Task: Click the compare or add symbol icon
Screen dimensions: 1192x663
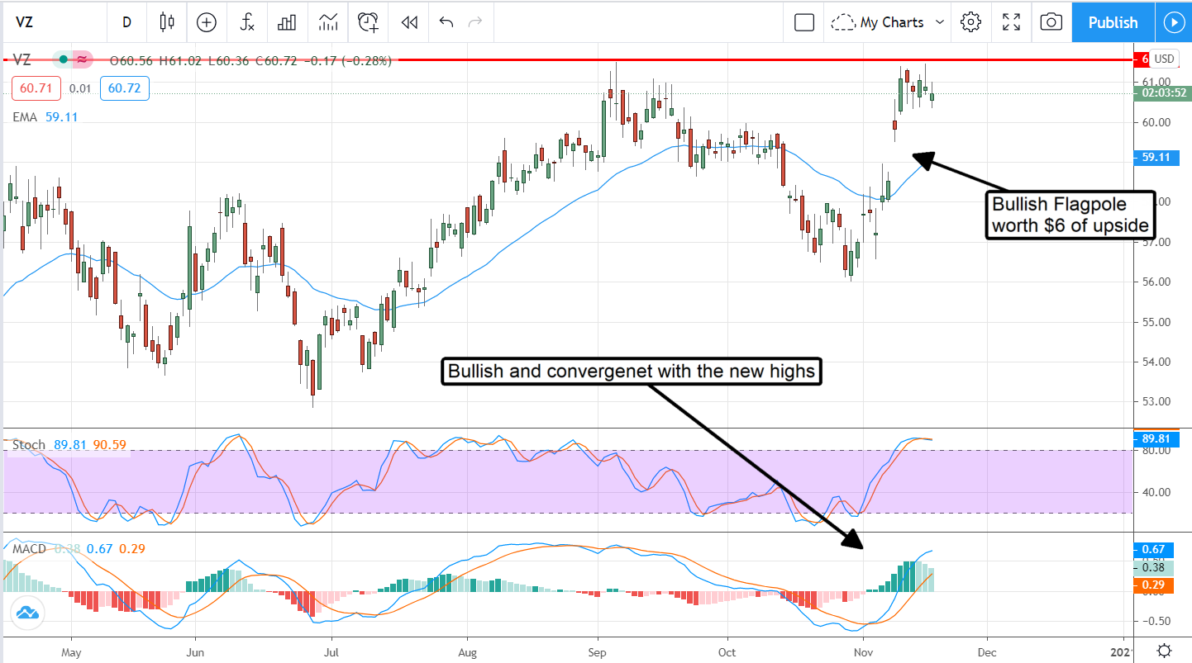Action: click(207, 22)
